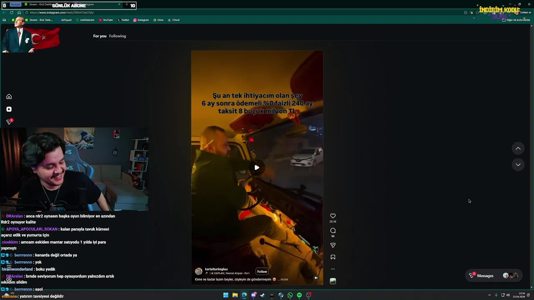Open Spotify from the taskbar
Viewport: 534px width, 300px height.
(299, 295)
